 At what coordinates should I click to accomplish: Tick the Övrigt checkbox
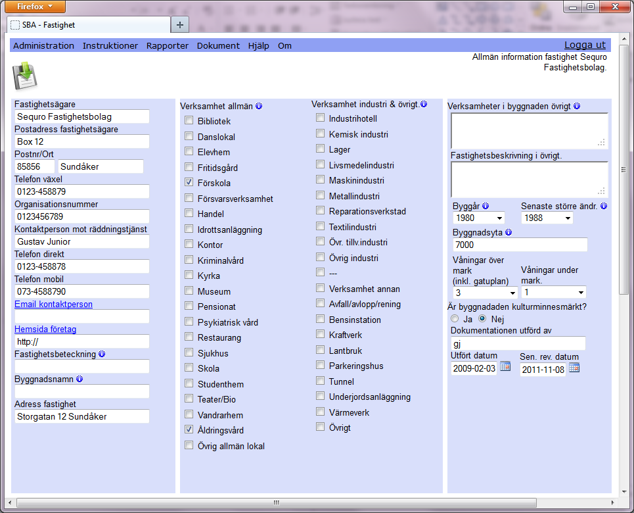(x=320, y=427)
